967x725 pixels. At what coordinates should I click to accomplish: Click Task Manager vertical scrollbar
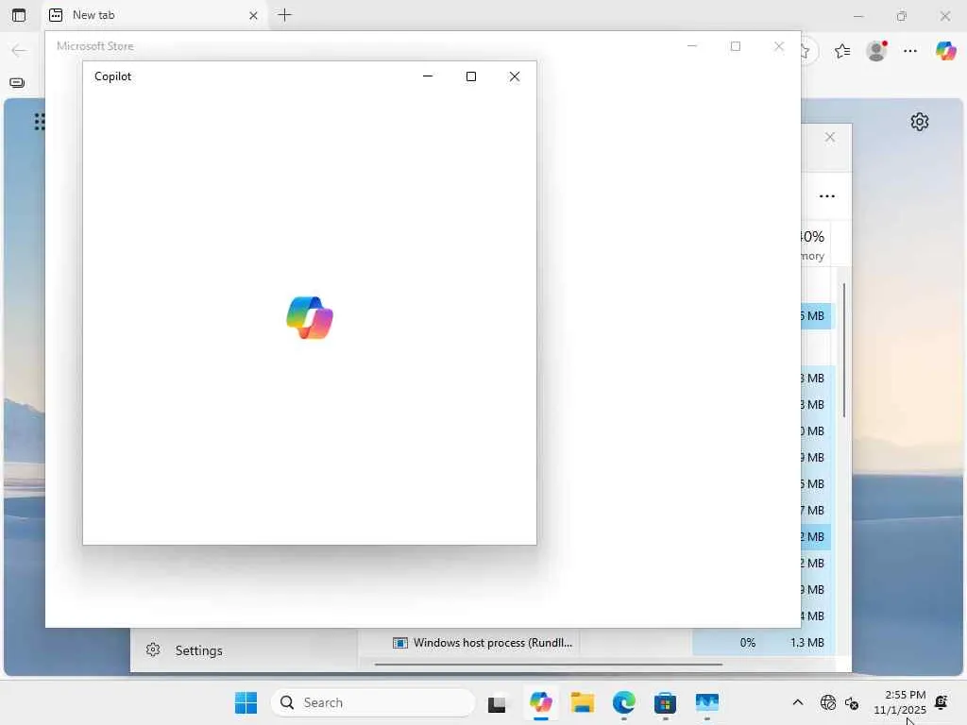(843, 349)
